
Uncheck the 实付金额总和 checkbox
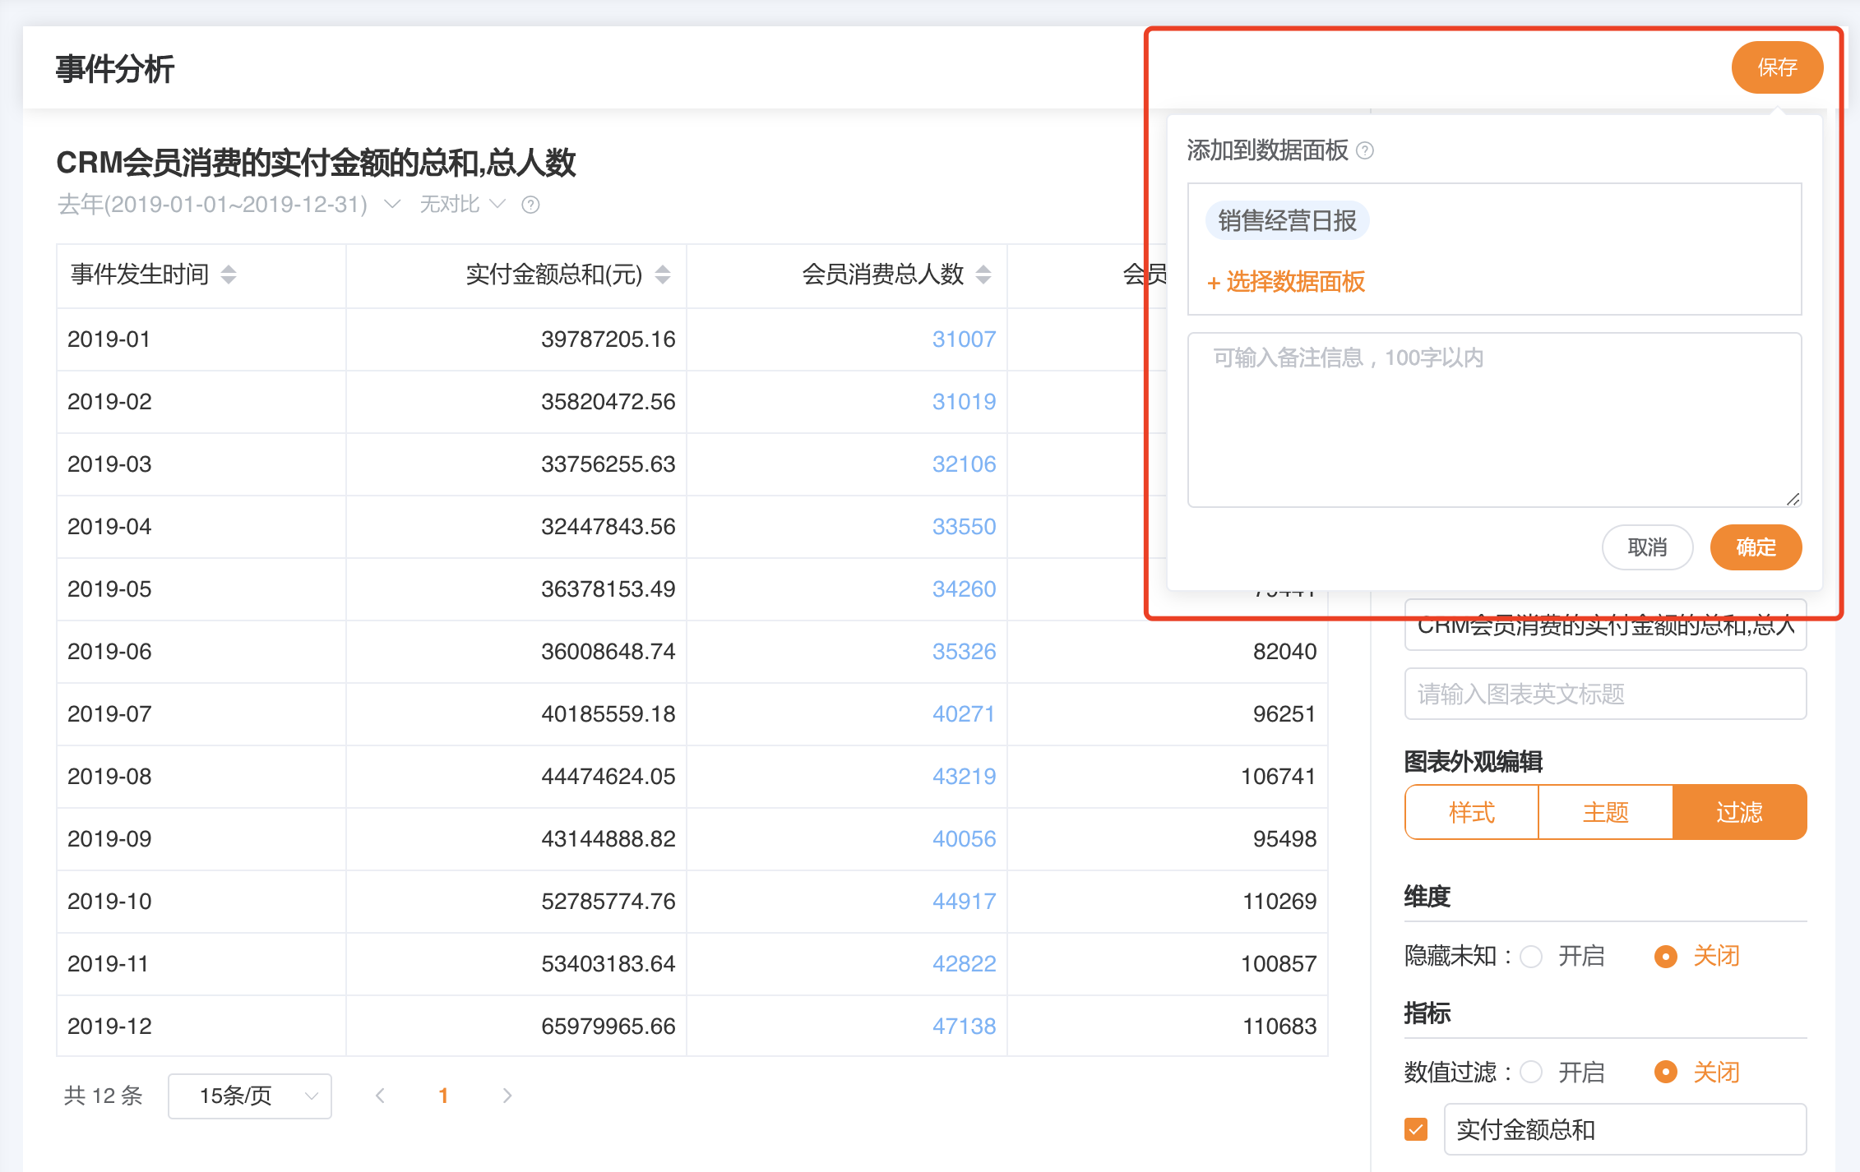coord(1416,1129)
